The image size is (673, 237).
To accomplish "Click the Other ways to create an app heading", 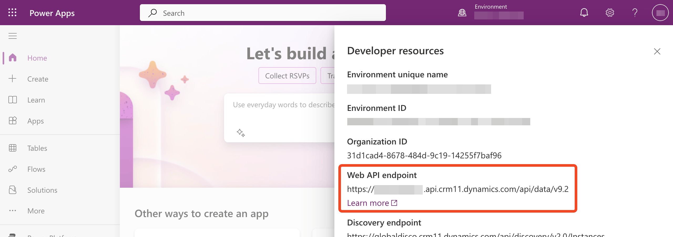I will [x=202, y=214].
